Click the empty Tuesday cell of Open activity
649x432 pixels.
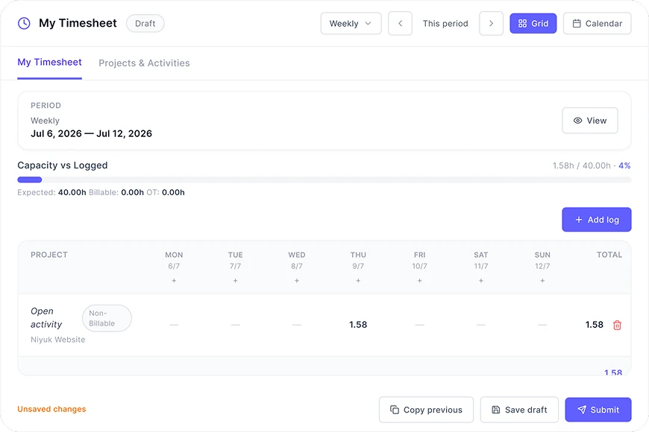pyautogui.click(x=236, y=325)
